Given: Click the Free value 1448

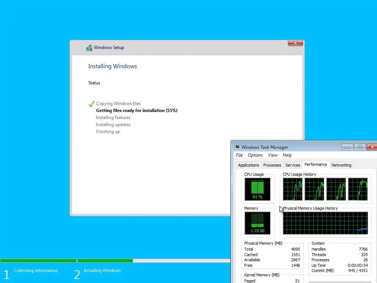Looking at the screenshot, I should (x=296, y=266).
